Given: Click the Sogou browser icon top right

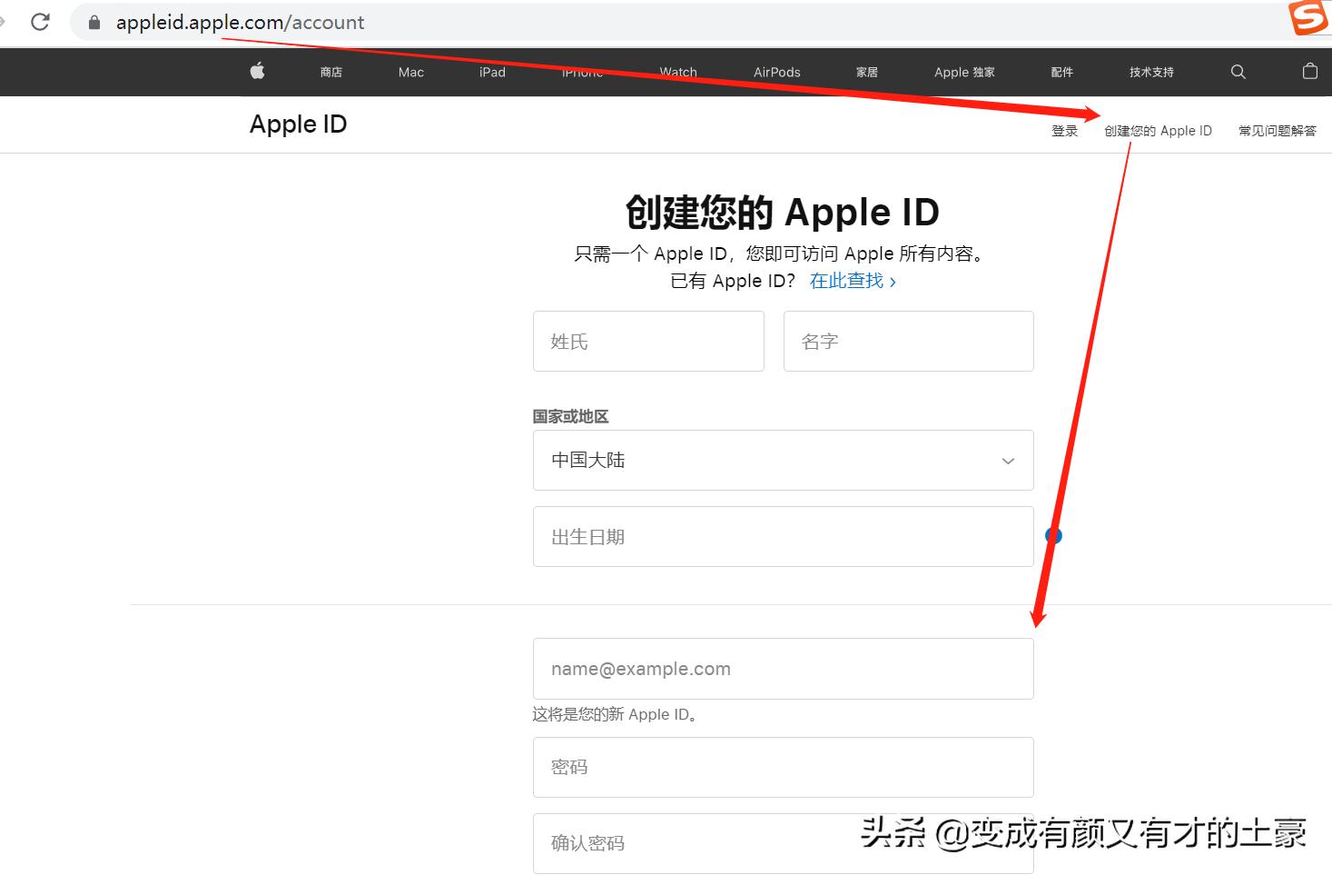Looking at the screenshot, I should 1307,19.
